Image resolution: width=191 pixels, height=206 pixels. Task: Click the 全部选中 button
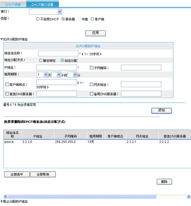(x=17, y=174)
